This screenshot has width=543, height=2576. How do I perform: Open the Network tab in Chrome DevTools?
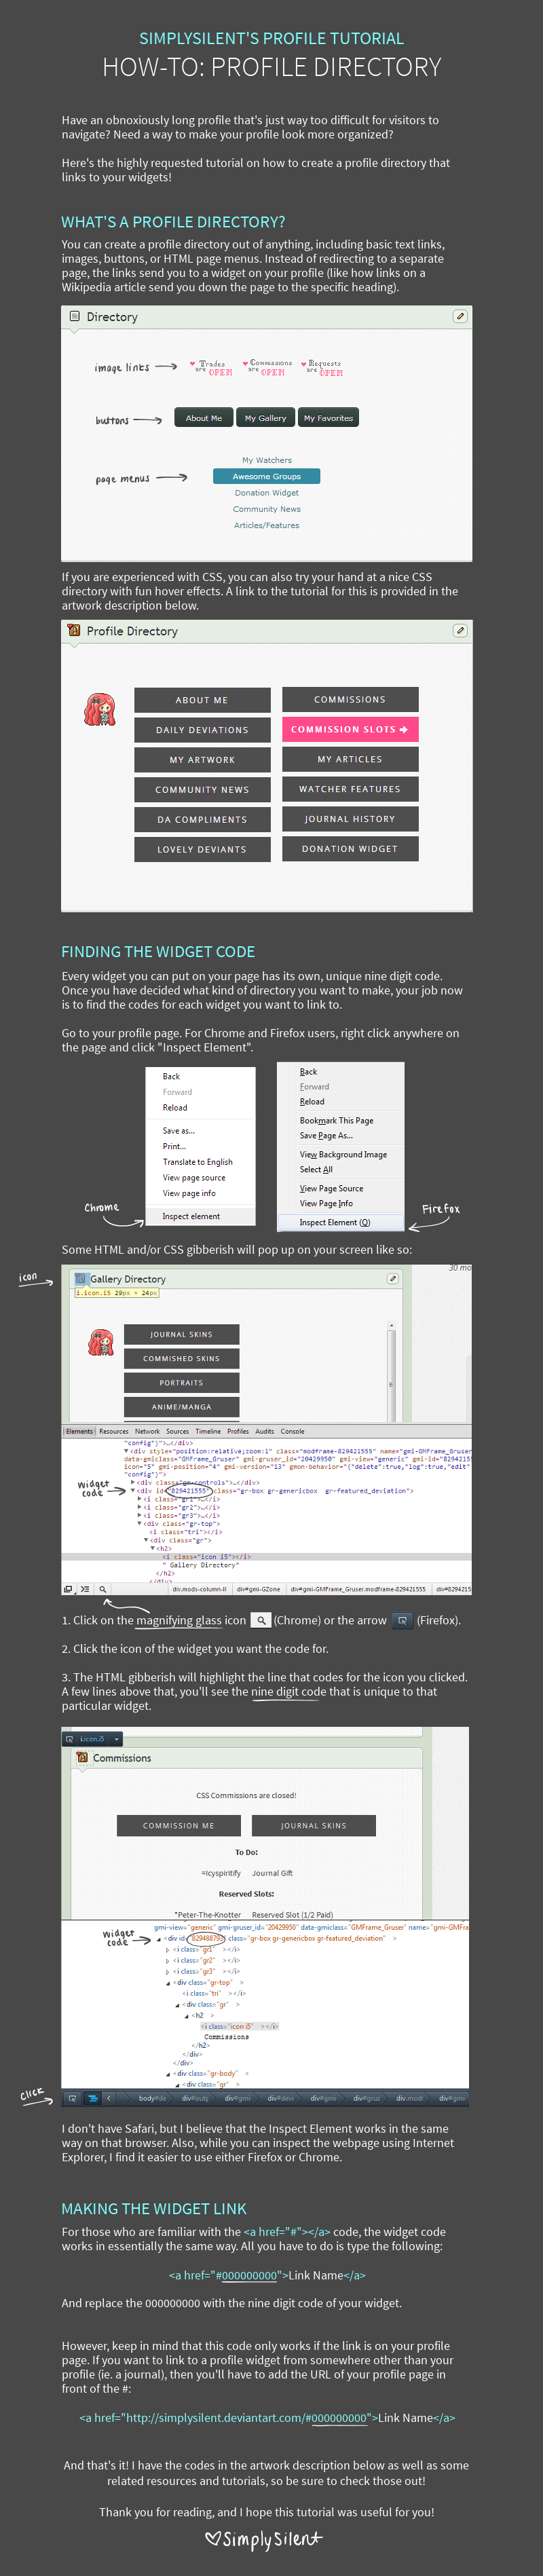click(x=147, y=1431)
